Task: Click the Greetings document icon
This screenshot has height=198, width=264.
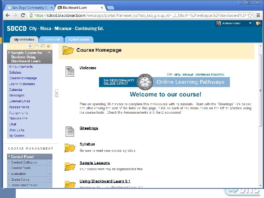Action: point(70,132)
